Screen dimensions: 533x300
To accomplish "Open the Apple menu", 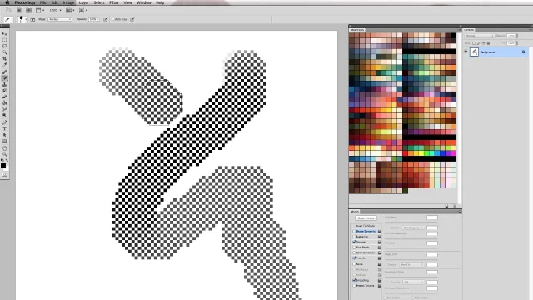I will click(7, 2).
